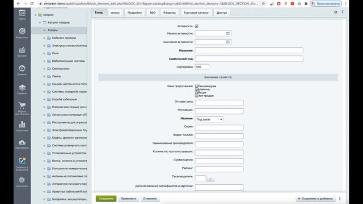This screenshot has width=363, height=204.
Task: Click the Сохранить и добавить button
Action: tap(315, 198)
